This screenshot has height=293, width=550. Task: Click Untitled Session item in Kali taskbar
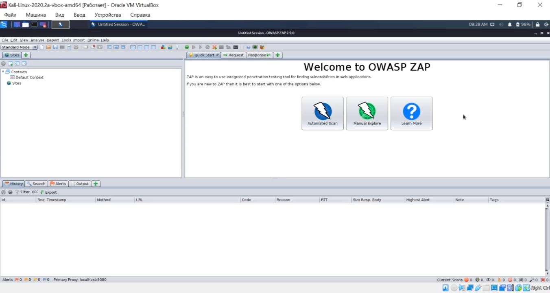(x=118, y=24)
